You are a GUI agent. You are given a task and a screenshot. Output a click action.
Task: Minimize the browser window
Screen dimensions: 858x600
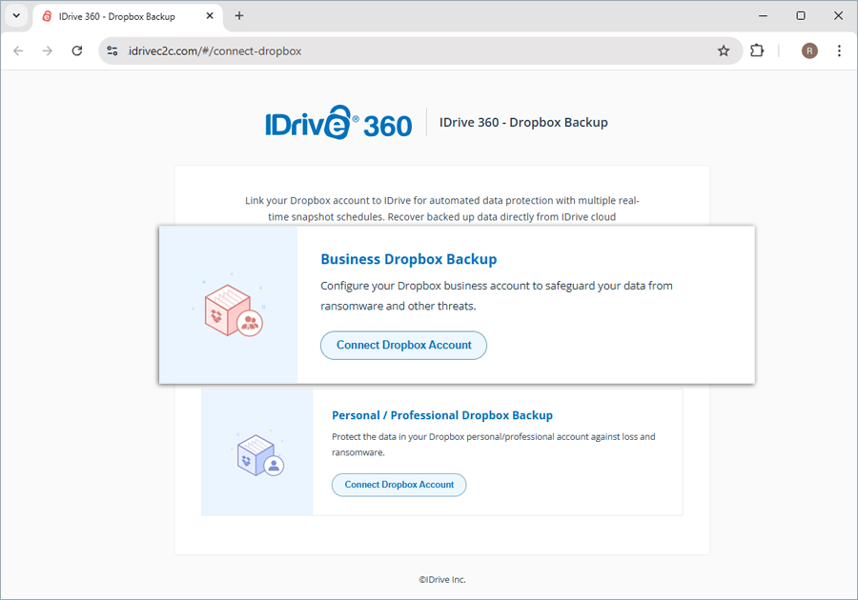click(x=764, y=16)
